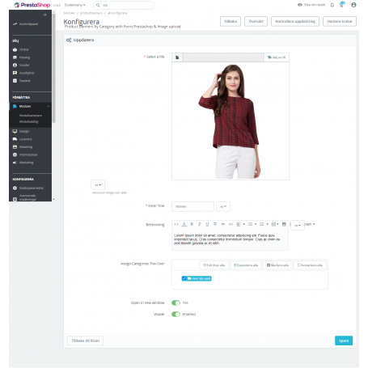Click the Betalning card icon in sidebar

point(15,147)
